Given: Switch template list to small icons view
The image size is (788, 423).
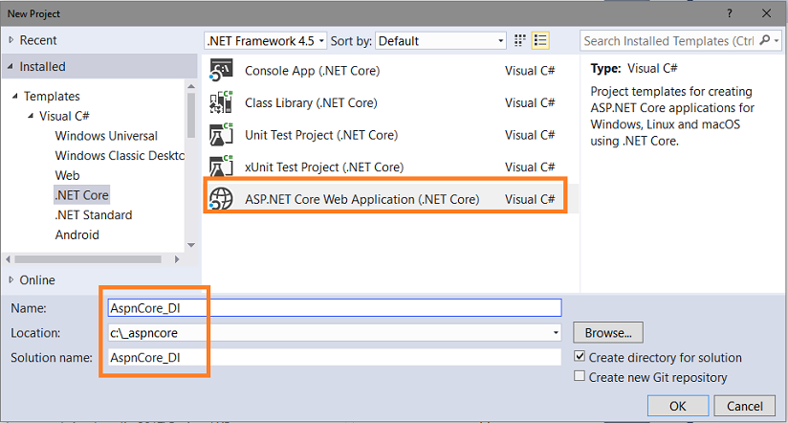Looking at the screenshot, I should tap(520, 40).
